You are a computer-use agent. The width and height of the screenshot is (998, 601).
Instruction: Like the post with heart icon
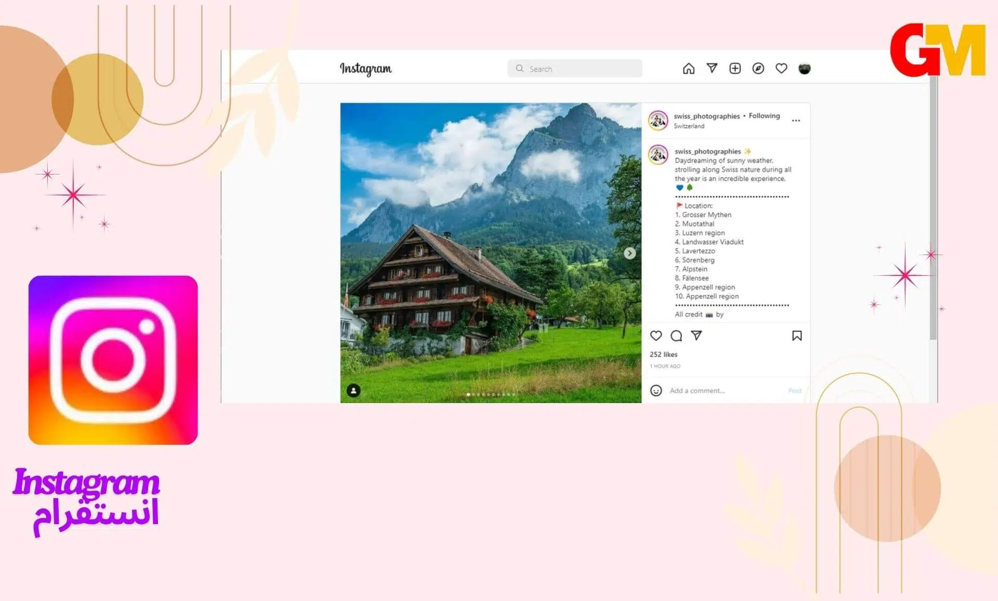pos(656,336)
